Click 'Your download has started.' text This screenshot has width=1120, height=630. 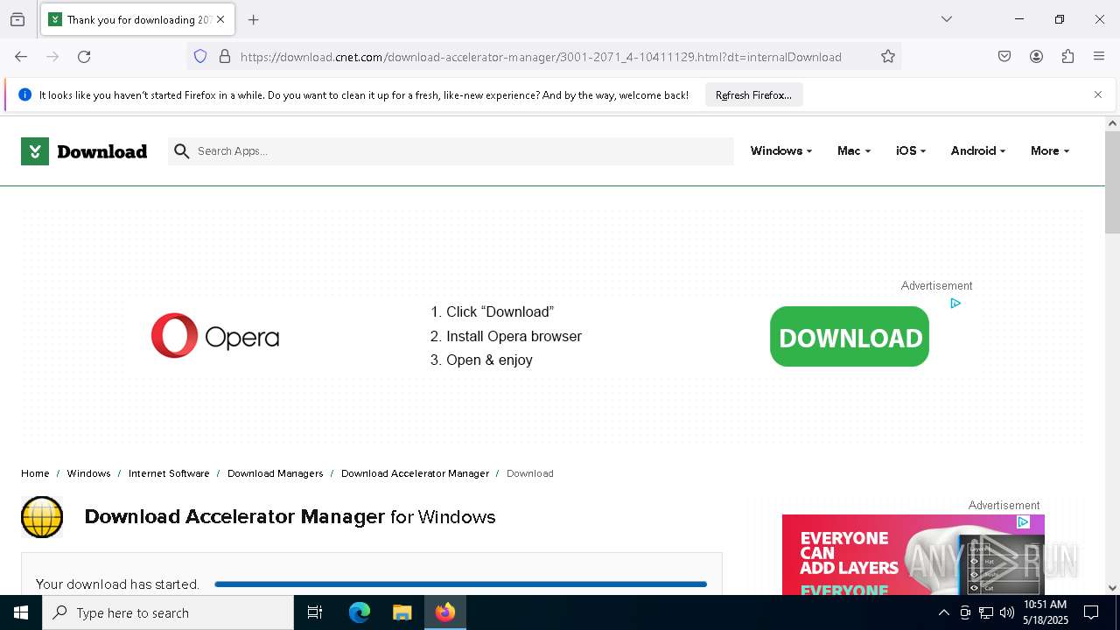pyautogui.click(x=117, y=584)
